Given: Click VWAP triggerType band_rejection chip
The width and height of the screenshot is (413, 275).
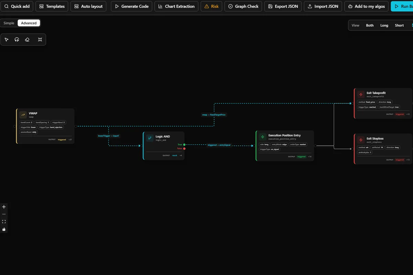Looking at the screenshot, I should pyautogui.click(x=51, y=127).
